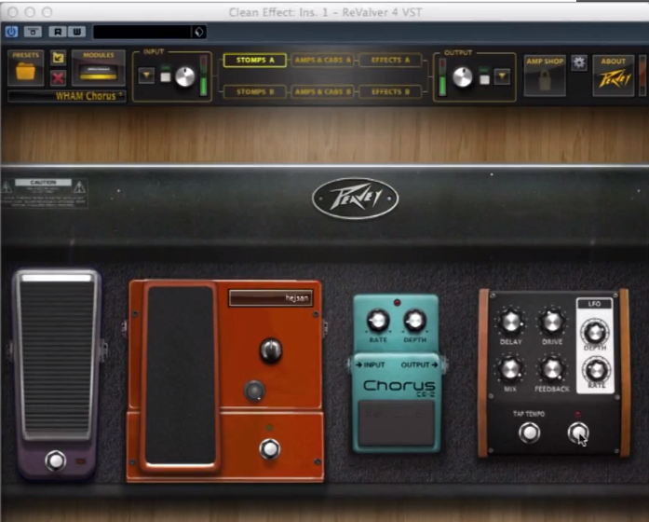The width and height of the screenshot is (649, 522).
Task: Click the wah pedal treadle
Action: tap(57, 358)
